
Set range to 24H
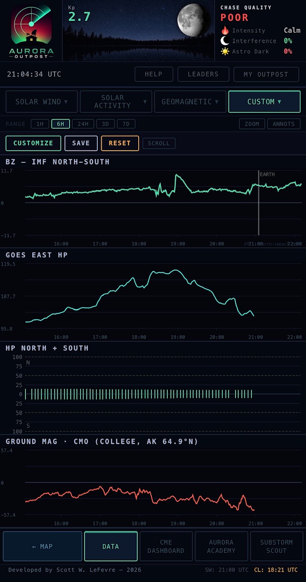83,124
